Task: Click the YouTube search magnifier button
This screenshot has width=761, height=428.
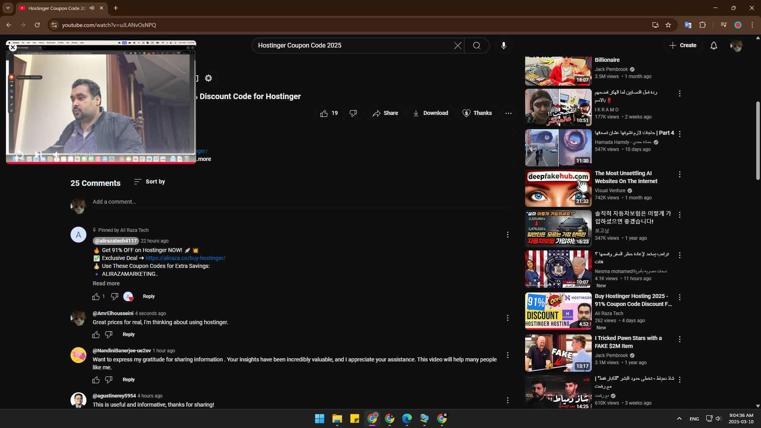Action: [477, 46]
